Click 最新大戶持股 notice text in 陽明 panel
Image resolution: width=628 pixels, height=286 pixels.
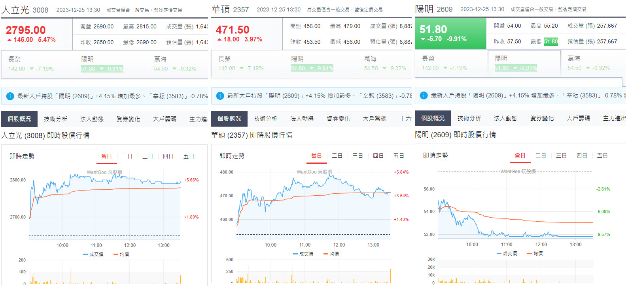pos(528,95)
